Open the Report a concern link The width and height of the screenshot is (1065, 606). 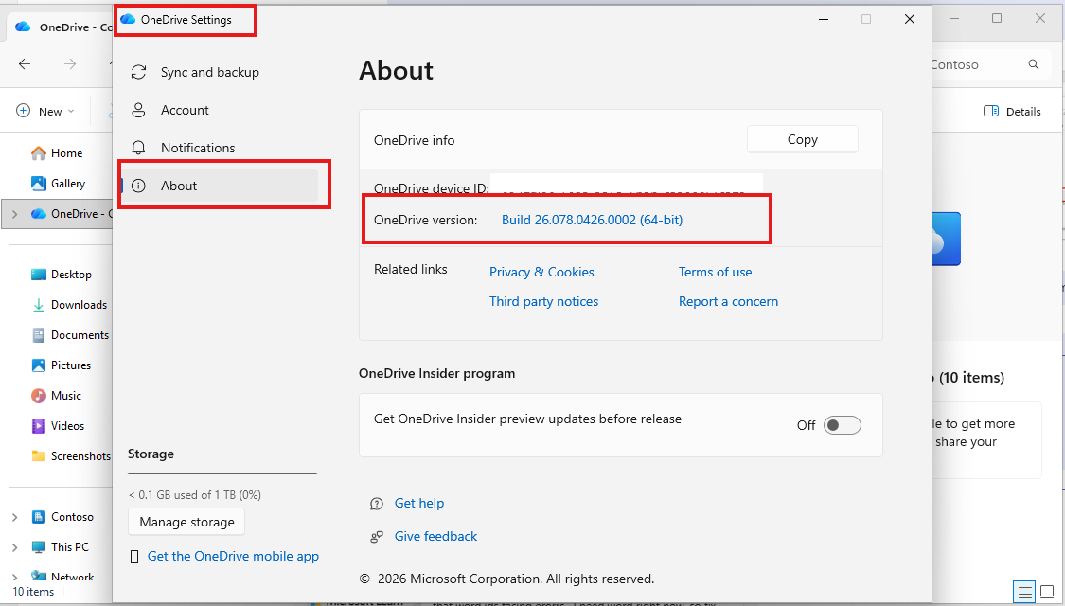(728, 301)
